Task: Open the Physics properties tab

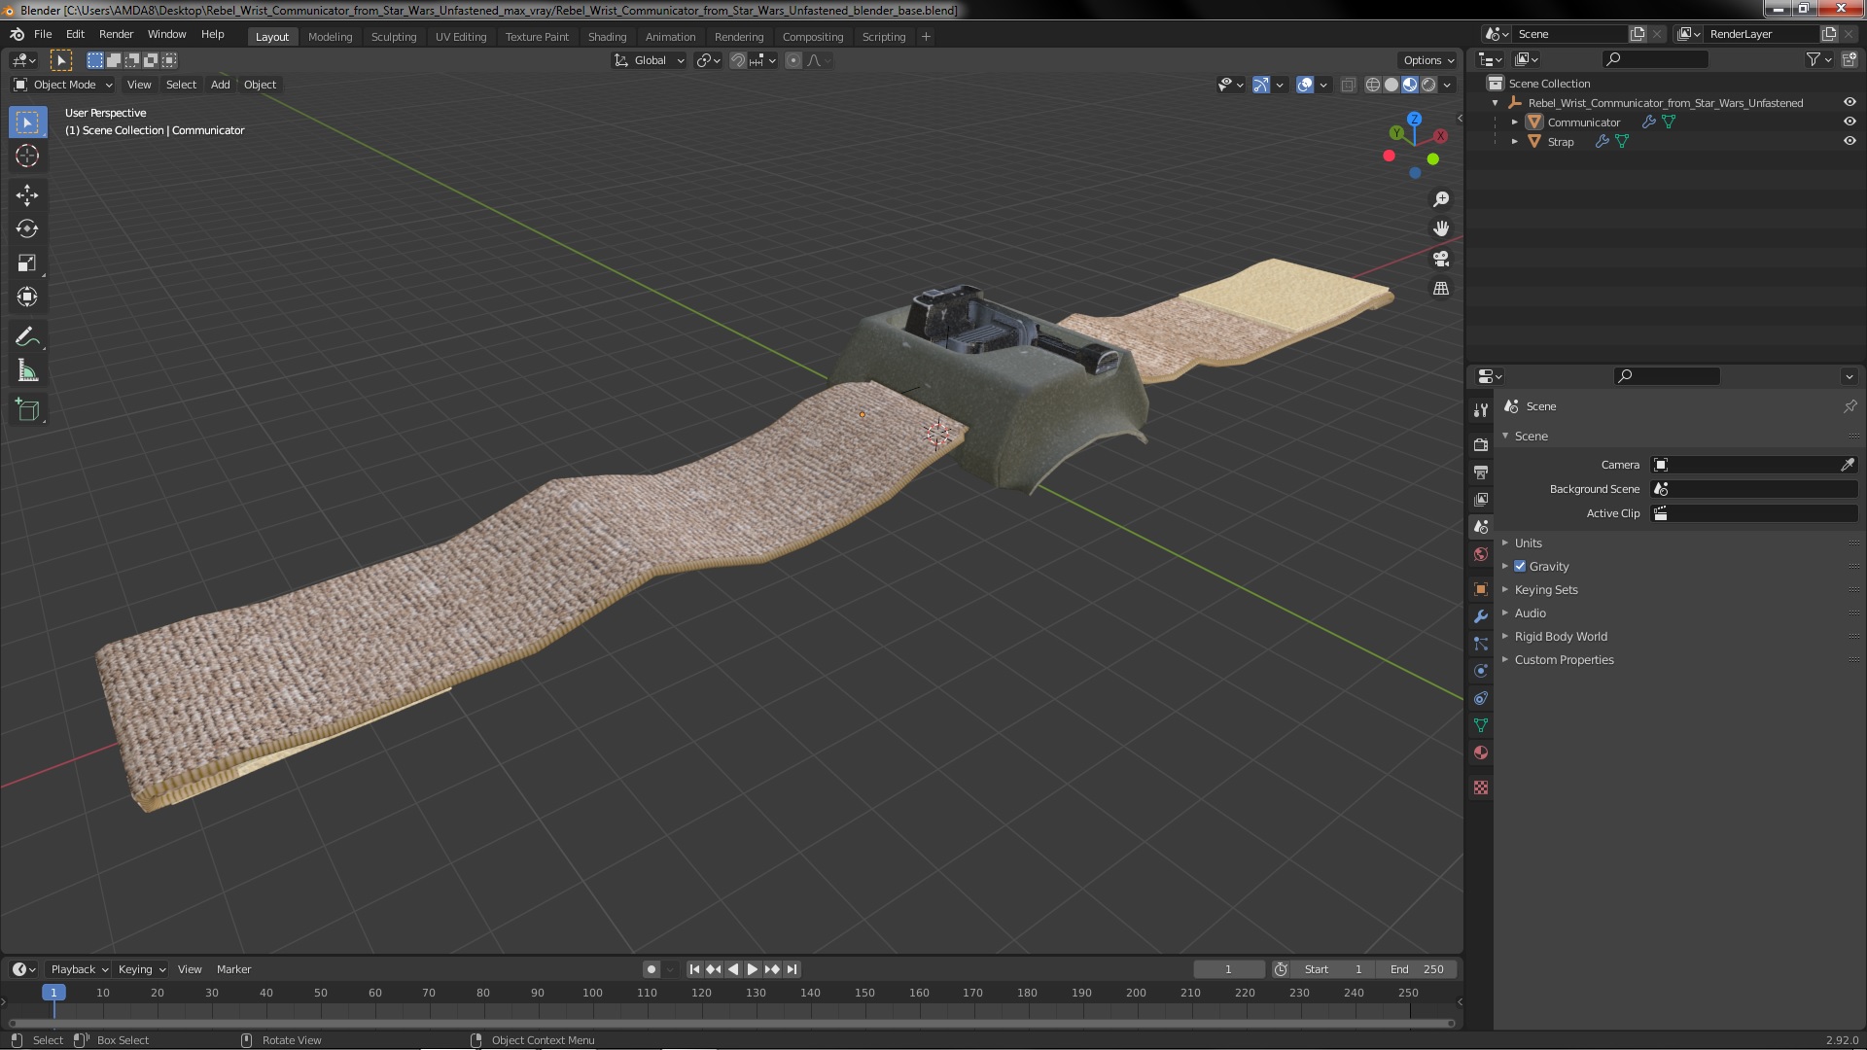Action: pyautogui.click(x=1481, y=671)
